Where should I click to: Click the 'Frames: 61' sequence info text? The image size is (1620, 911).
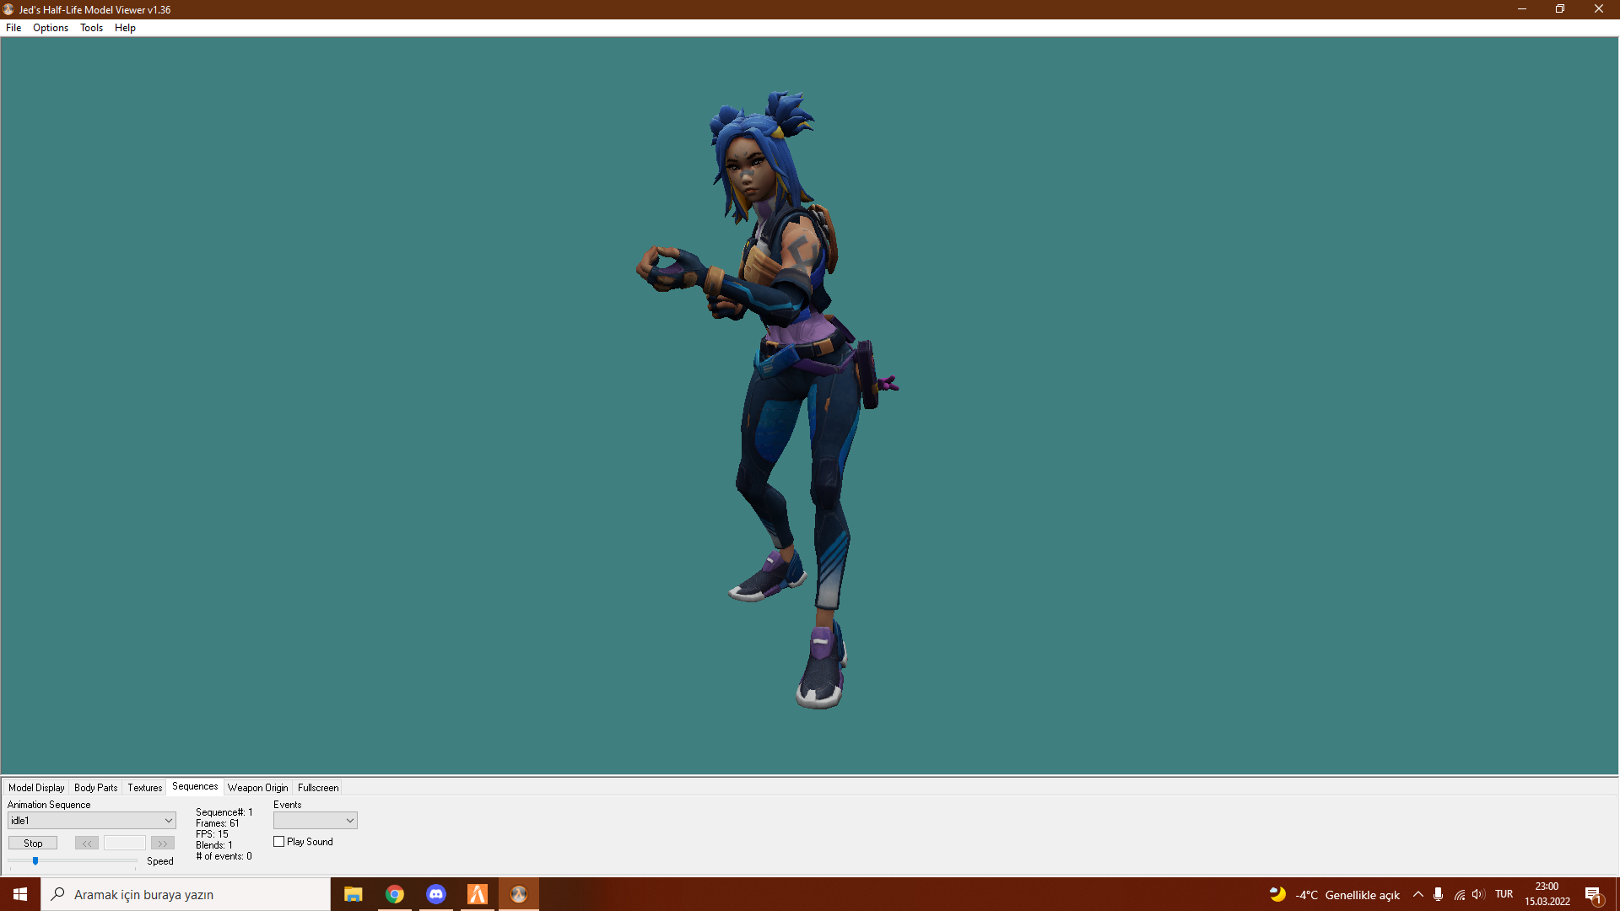(x=218, y=823)
